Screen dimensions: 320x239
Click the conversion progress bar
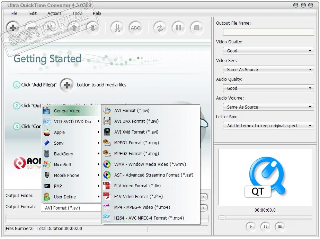[x=107, y=218]
